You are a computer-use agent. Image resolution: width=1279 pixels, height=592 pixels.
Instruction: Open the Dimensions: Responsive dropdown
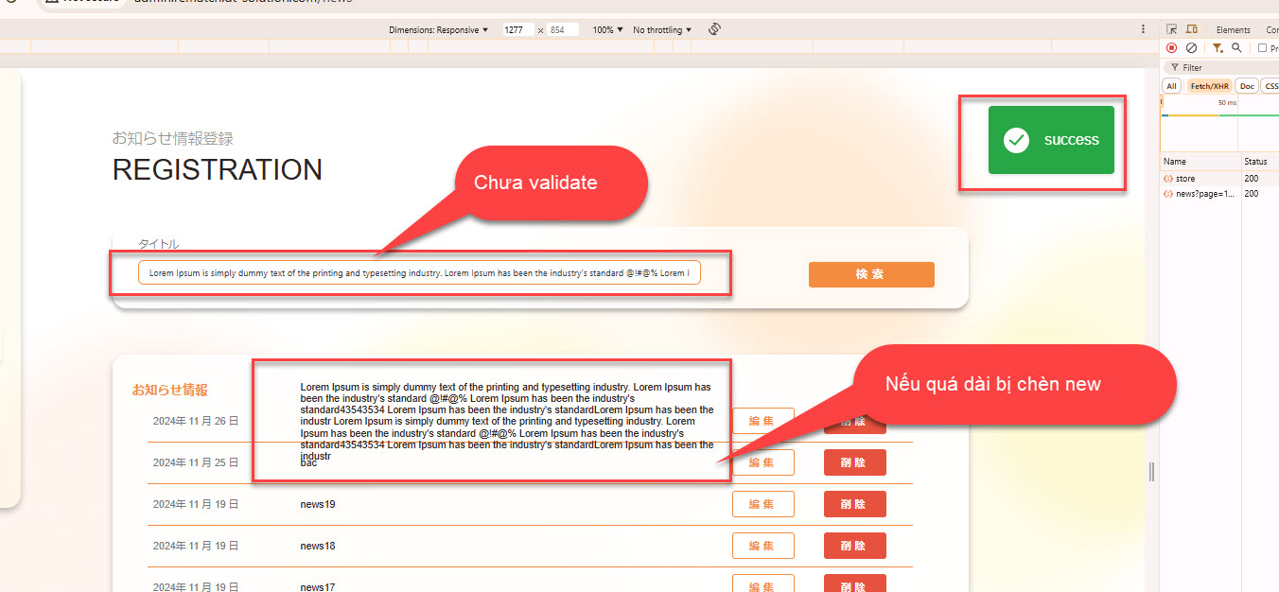pos(438,30)
